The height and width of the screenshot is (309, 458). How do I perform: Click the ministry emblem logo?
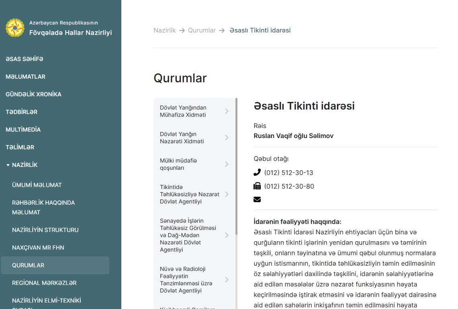15,28
